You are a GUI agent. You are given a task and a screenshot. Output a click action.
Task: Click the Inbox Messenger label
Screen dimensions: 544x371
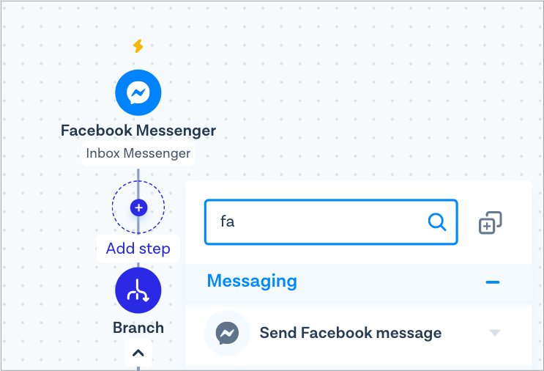pyautogui.click(x=138, y=153)
